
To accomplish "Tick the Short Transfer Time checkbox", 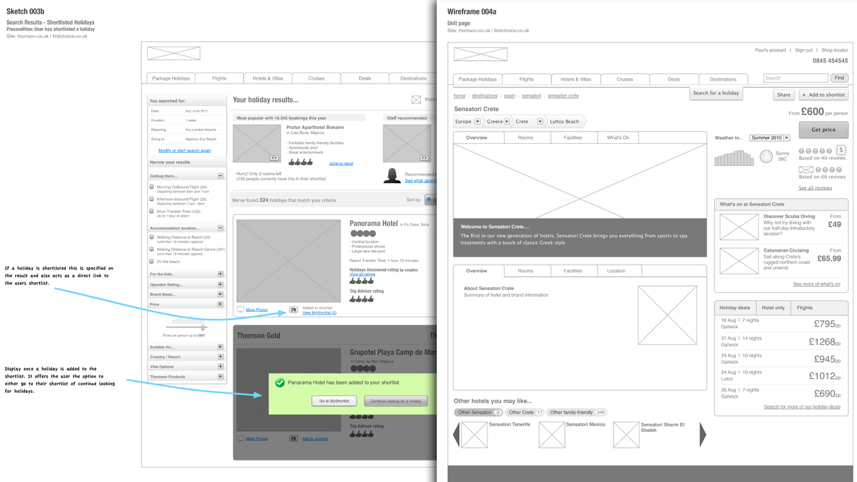I will [152, 211].
